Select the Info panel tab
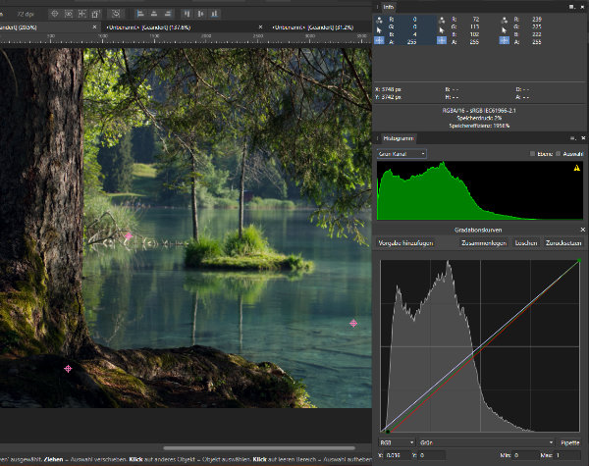Image resolution: width=589 pixels, height=466 pixels. 389,7
